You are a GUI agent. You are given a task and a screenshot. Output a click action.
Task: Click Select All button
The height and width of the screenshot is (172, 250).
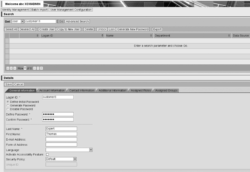coord(11,29)
